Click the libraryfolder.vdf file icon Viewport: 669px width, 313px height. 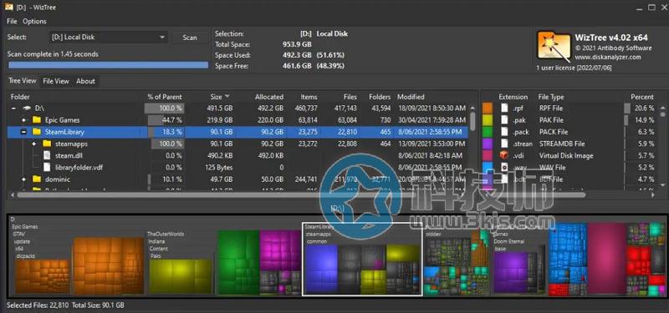pos(48,168)
